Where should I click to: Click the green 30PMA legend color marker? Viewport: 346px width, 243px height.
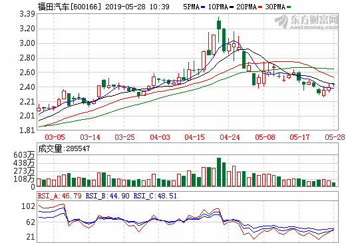pyautogui.click(x=289, y=7)
